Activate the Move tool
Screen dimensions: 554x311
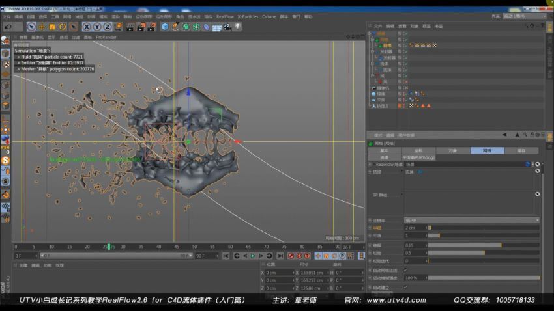[x=42, y=27]
